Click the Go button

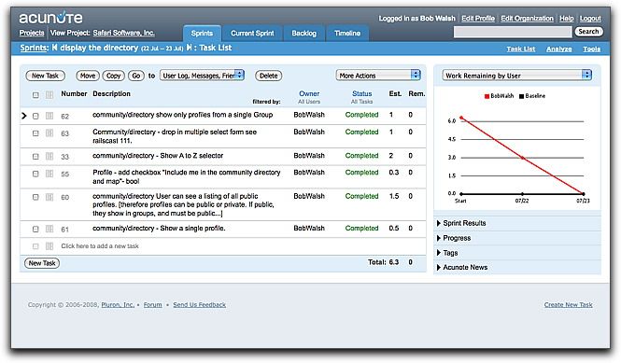click(x=135, y=76)
